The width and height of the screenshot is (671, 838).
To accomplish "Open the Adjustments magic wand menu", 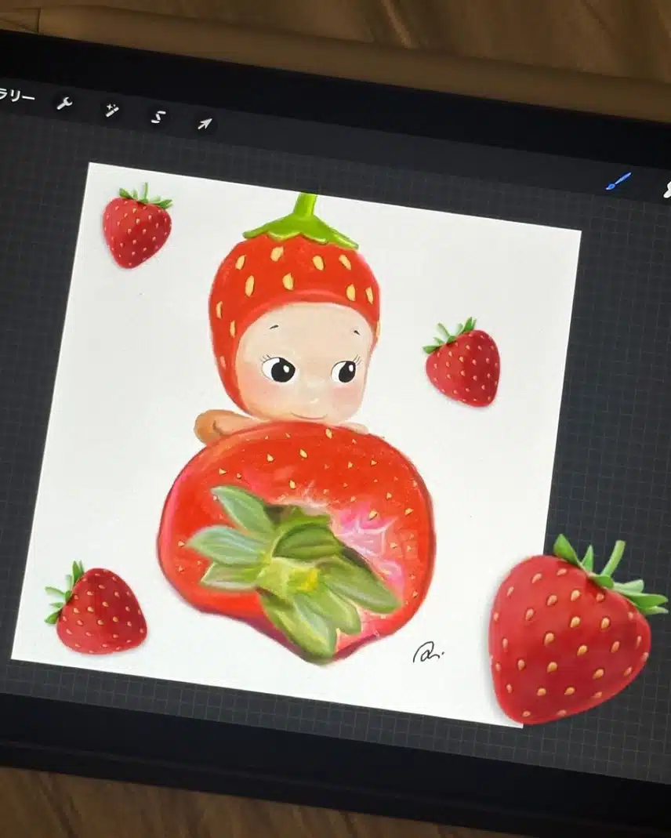I will 111,111.
